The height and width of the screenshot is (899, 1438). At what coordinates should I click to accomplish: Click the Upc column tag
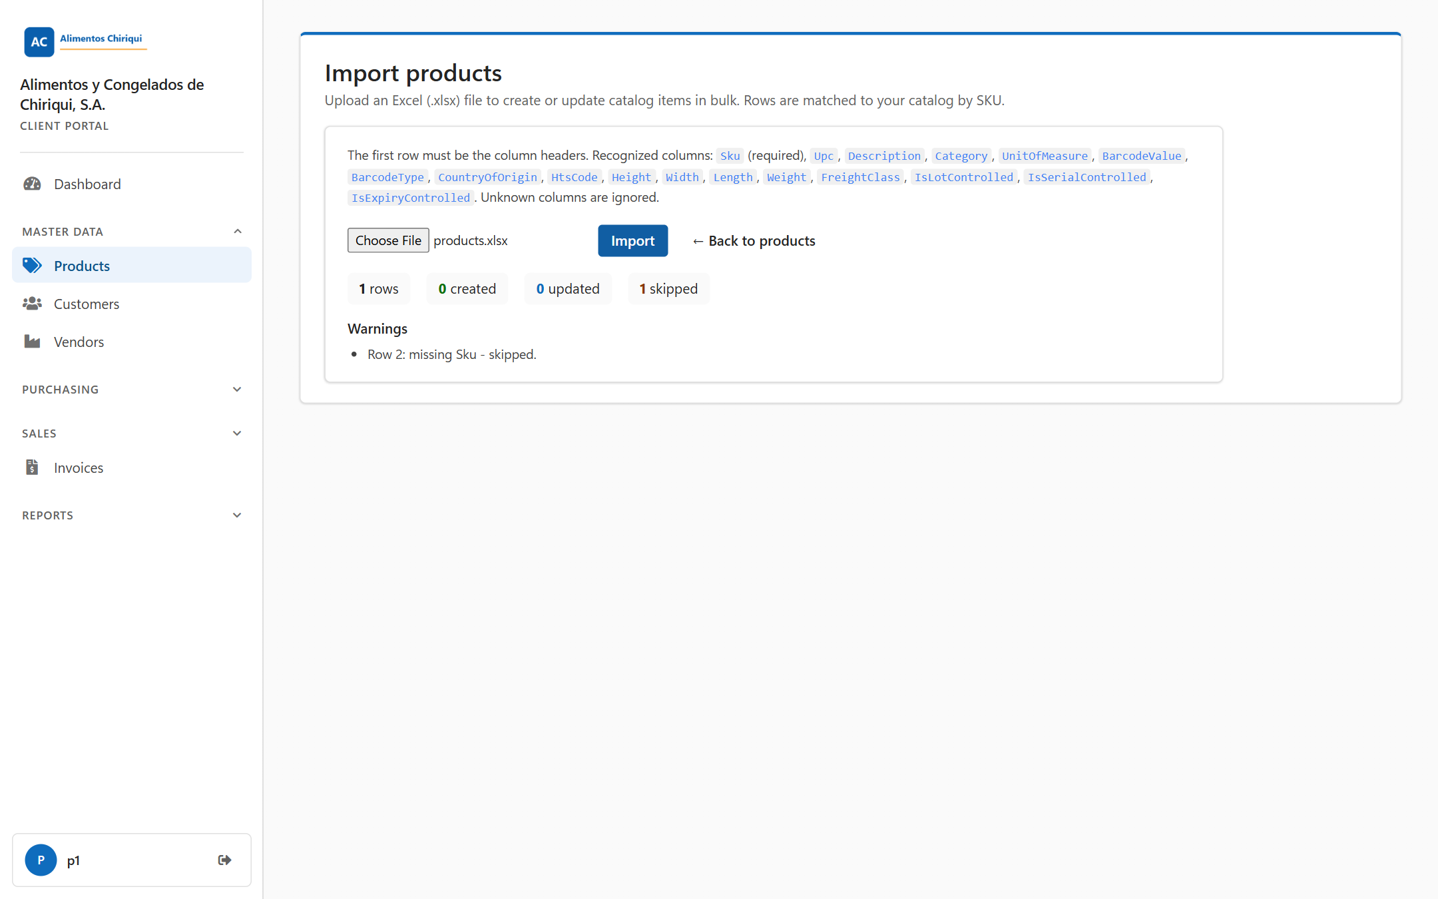pos(824,156)
